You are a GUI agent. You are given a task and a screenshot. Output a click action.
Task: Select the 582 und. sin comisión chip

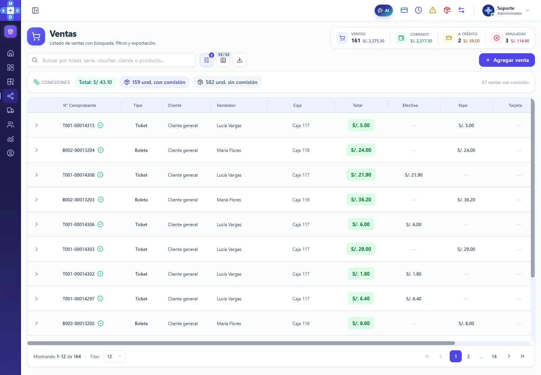pos(227,82)
